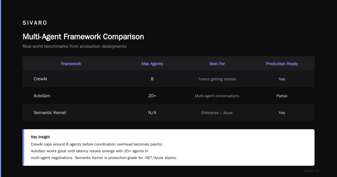The height and width of the screenshot is (177, 337).
Task: Click the Yes status in CrewAI row
Action: coord(282,79)
